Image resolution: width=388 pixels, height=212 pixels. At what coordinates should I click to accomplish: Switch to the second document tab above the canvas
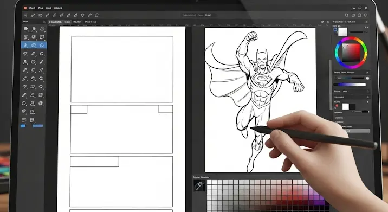click(67, 22)
